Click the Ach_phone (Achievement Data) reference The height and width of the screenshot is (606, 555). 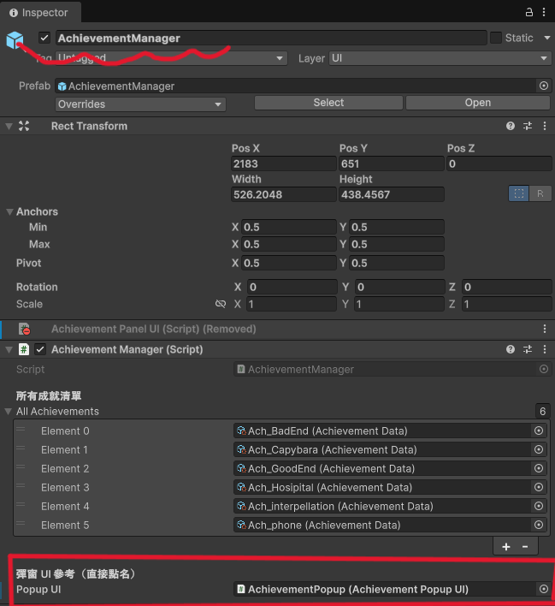[381, 525]
